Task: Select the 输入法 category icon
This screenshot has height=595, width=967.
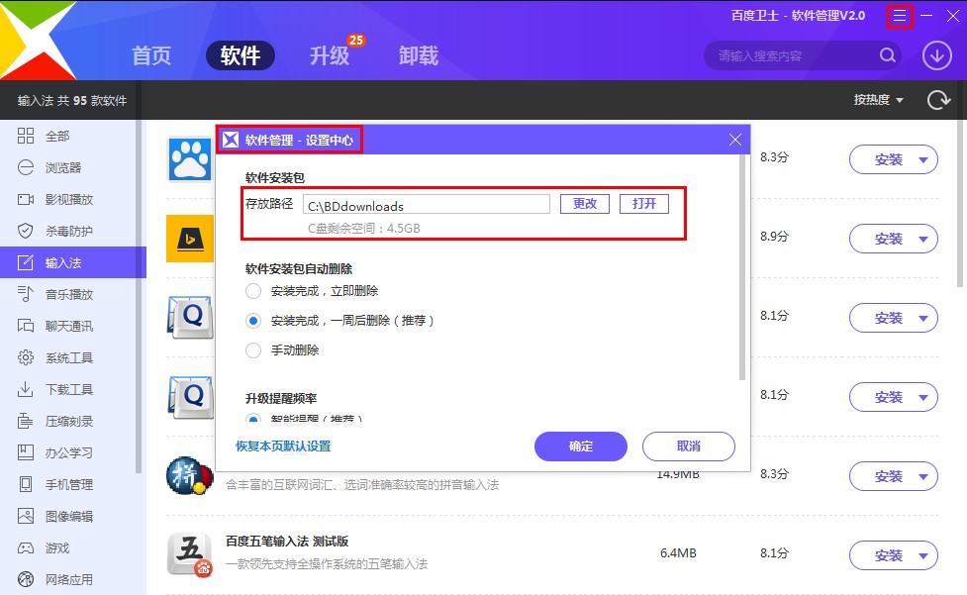Action: [26, 262]
